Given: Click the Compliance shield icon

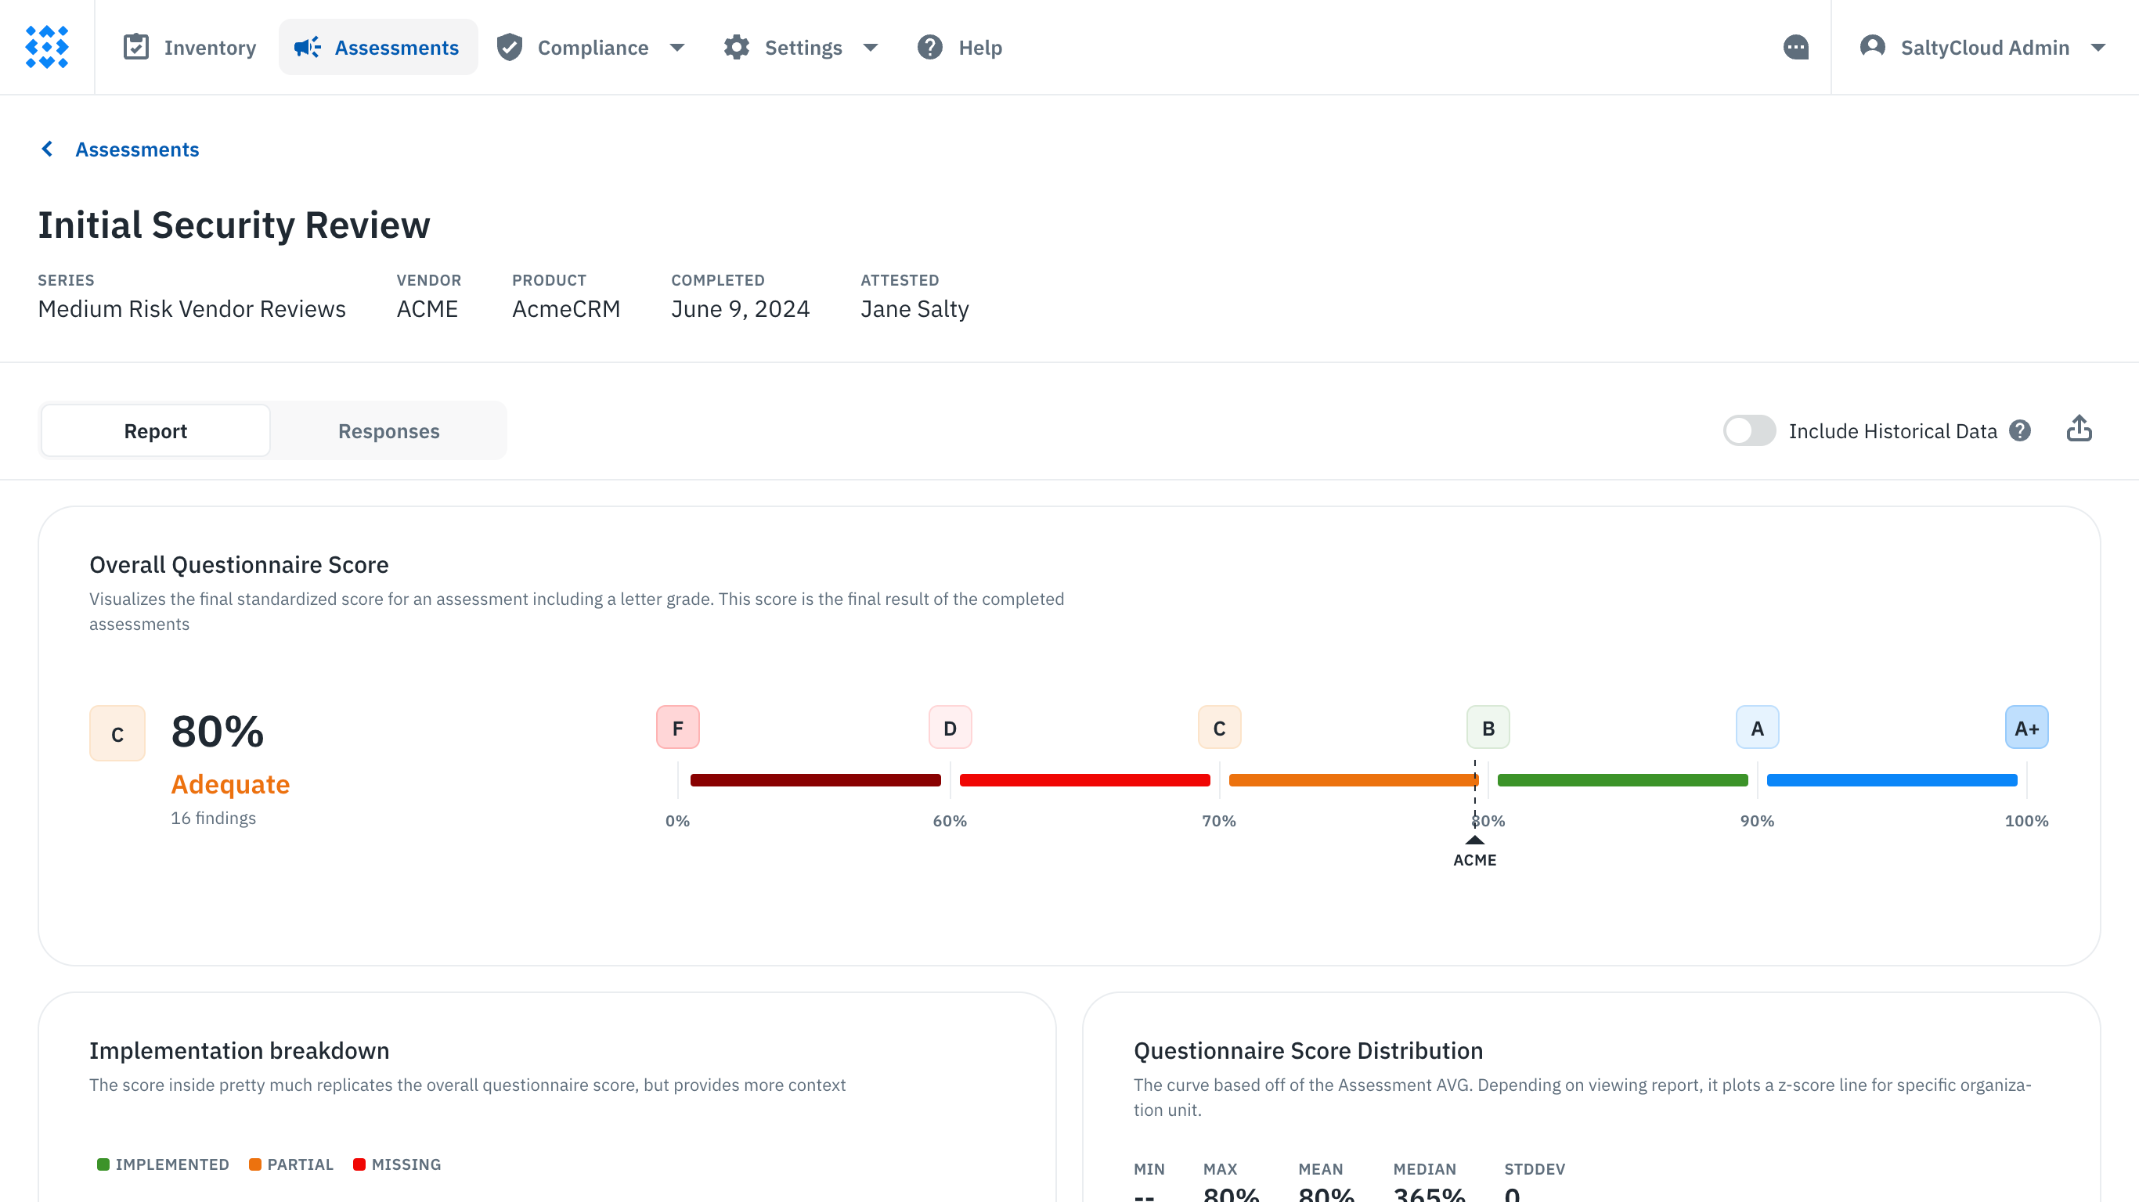Looking at the screenshot, I should [x=509, y=47].
